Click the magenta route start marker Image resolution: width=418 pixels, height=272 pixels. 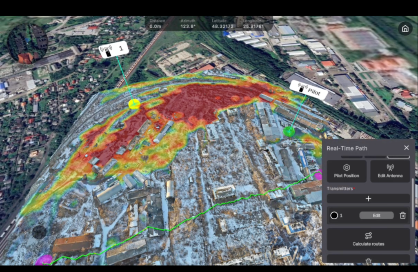[x=44, y=260]
